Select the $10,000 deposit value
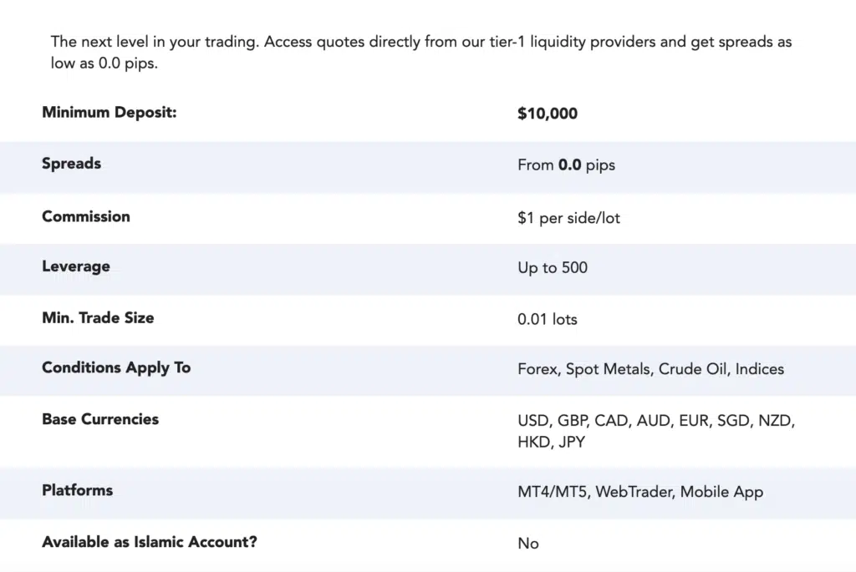Viewport: 856px width, 572px height. [x=548, y=114]
